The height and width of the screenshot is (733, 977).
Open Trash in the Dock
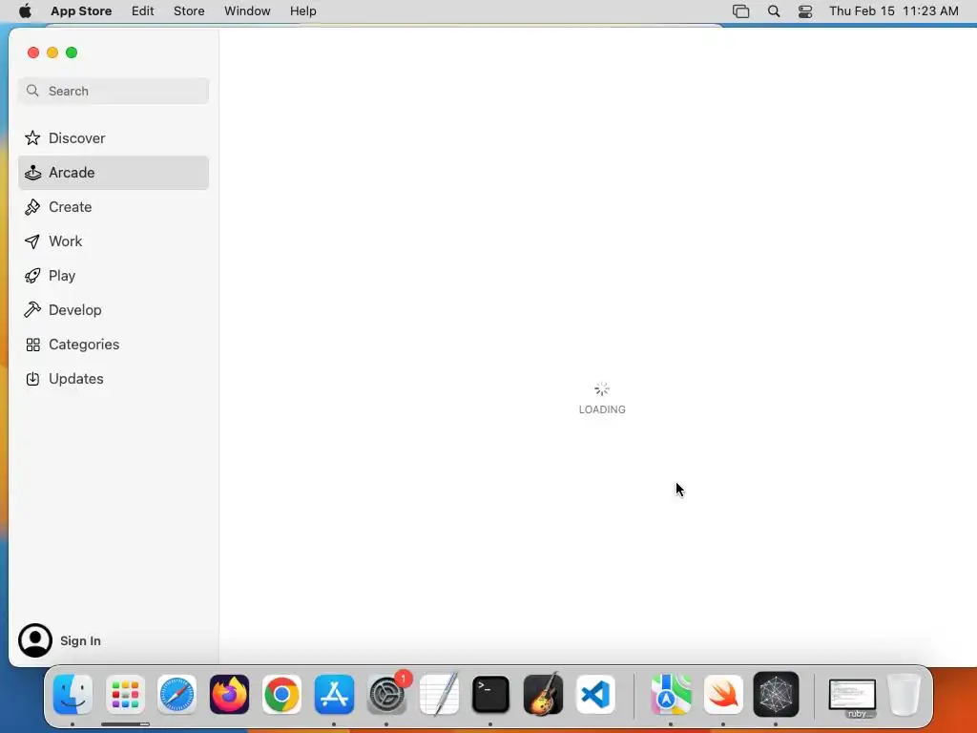tap(904, 695)
